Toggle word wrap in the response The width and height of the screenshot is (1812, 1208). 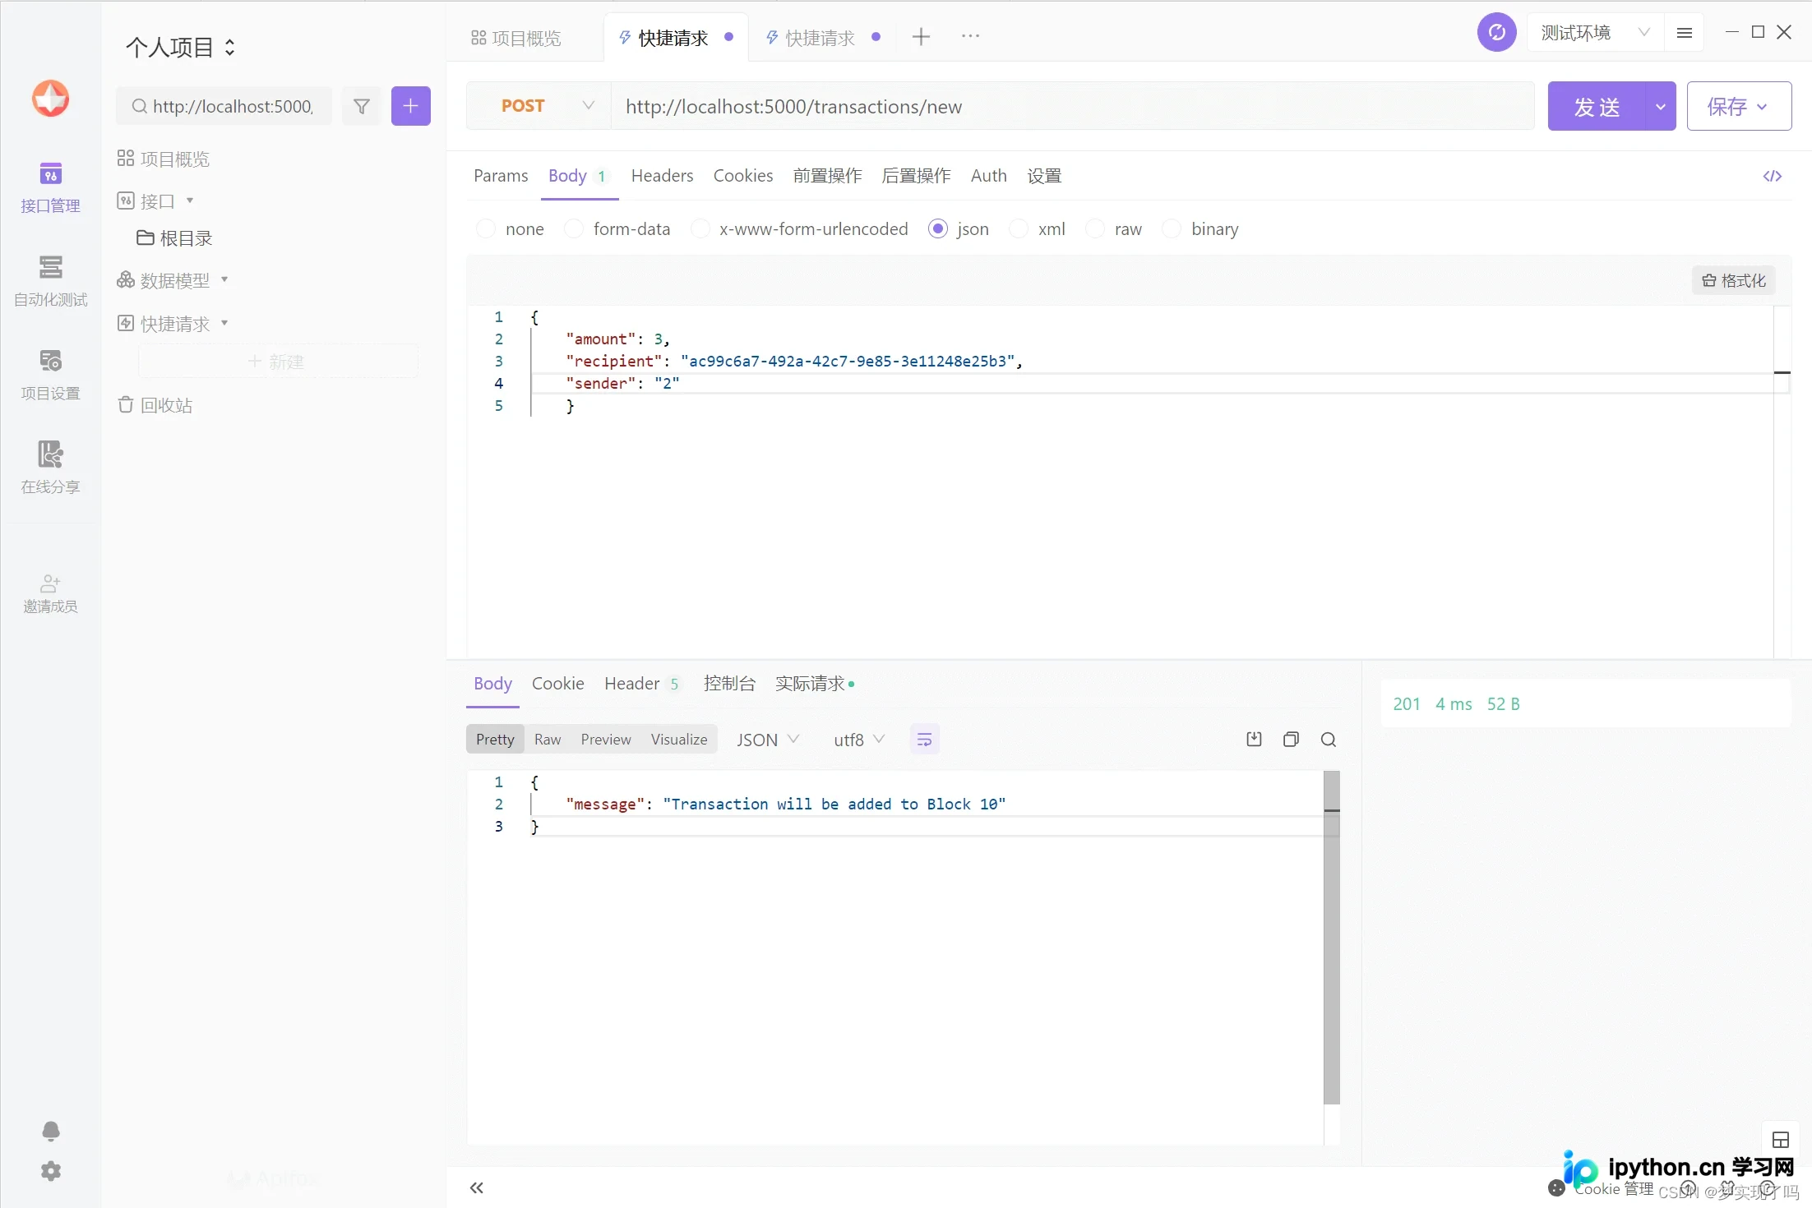924,740
